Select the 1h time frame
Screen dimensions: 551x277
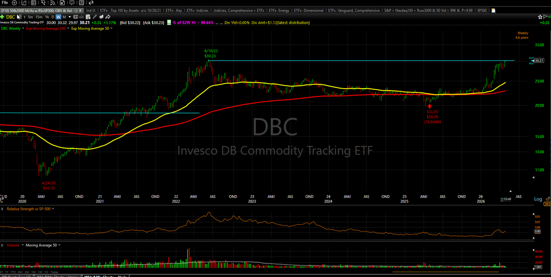point(47,17)
